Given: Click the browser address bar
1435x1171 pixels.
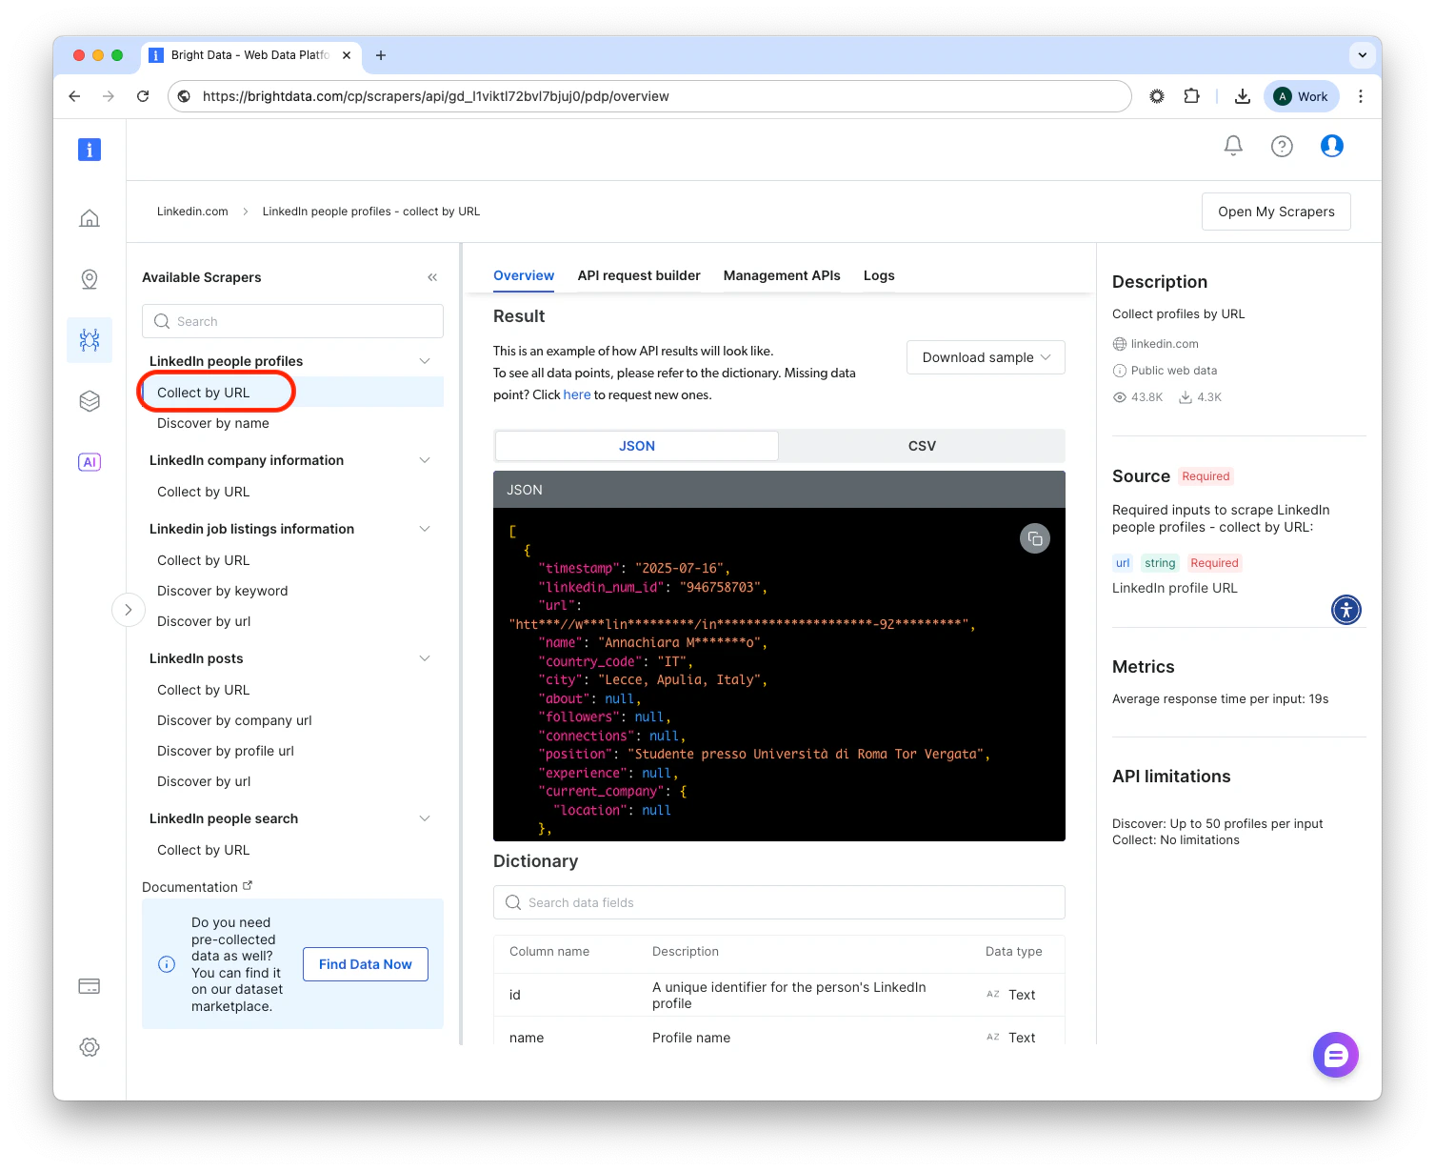Looking at the screenshot, I should point(649,96).
